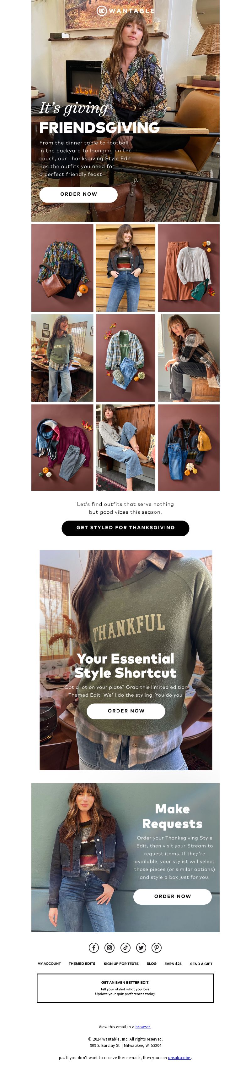Open the Blog footer link

point(152,964)
